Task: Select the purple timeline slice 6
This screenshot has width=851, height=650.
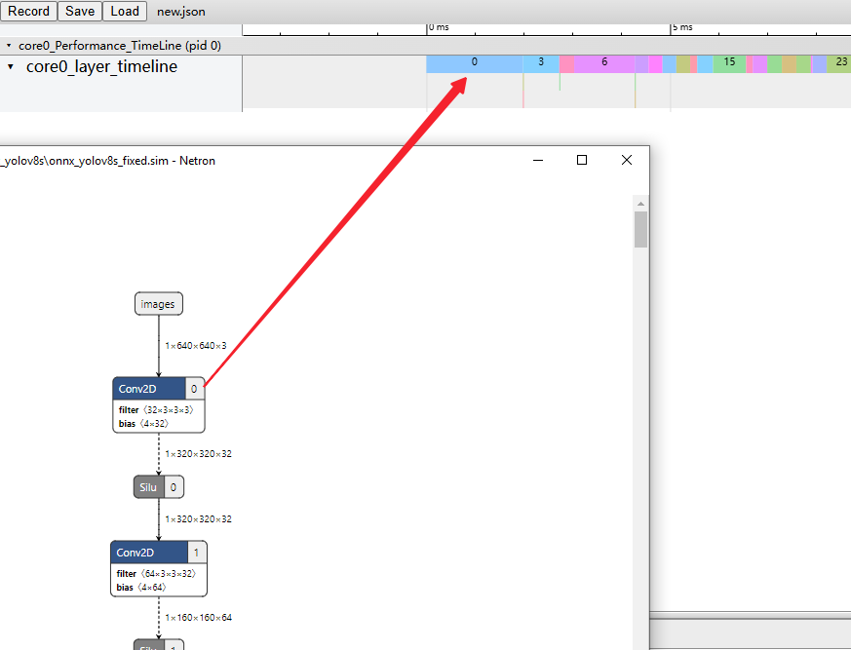Action: tap(603, 62)
